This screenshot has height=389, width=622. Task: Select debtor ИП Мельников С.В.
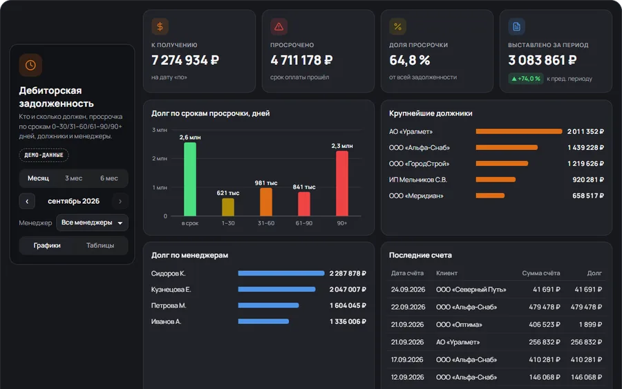coord(417,180)
